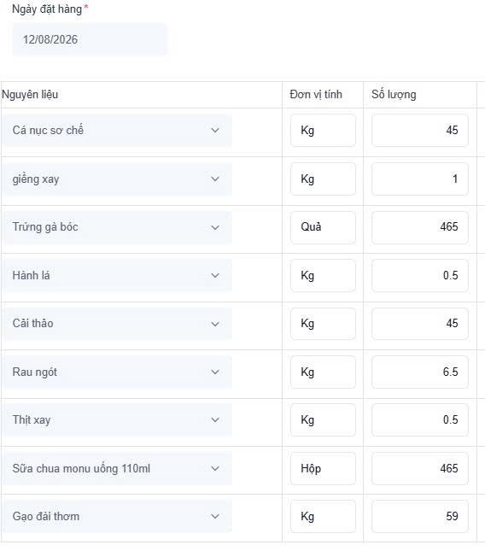Click the order date field 12/08/2026

click(x=89, y=39)
